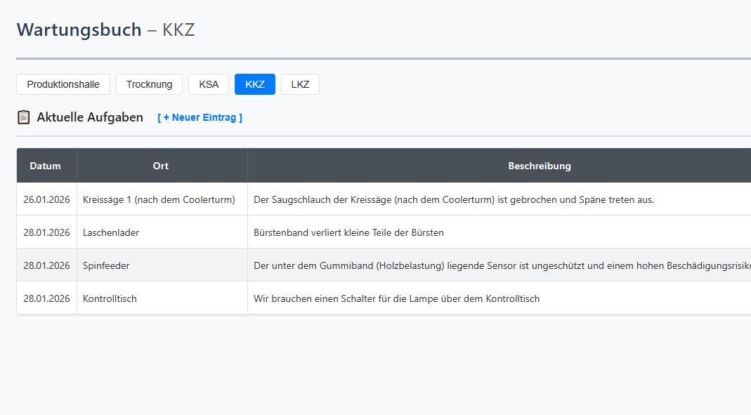The height and width of the screenshot is (415, 751).
Task: Click the lamp switch description text
Action: [x=396, y=298]
